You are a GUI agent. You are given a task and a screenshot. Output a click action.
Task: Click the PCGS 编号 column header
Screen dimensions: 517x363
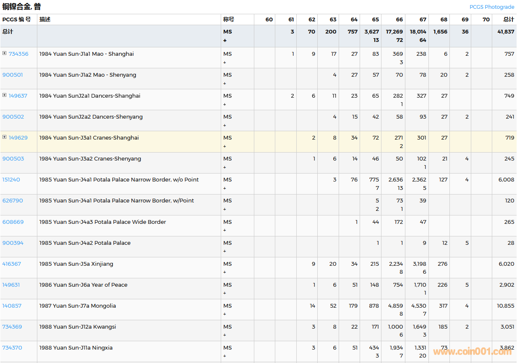tap(16, 20)
